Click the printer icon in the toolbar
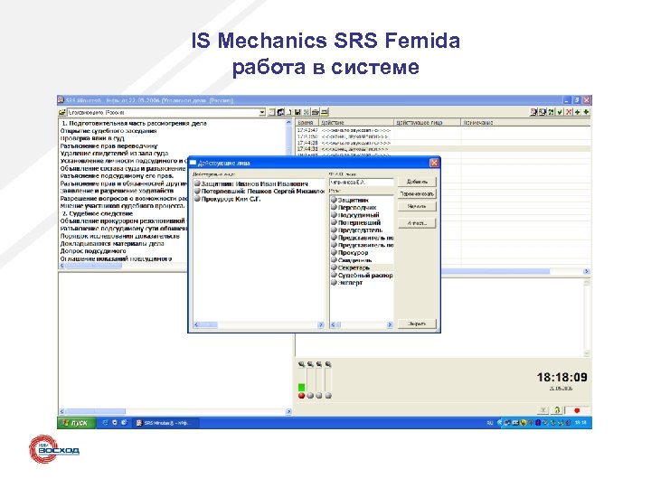The image size is (651, 488). (316, 112)
